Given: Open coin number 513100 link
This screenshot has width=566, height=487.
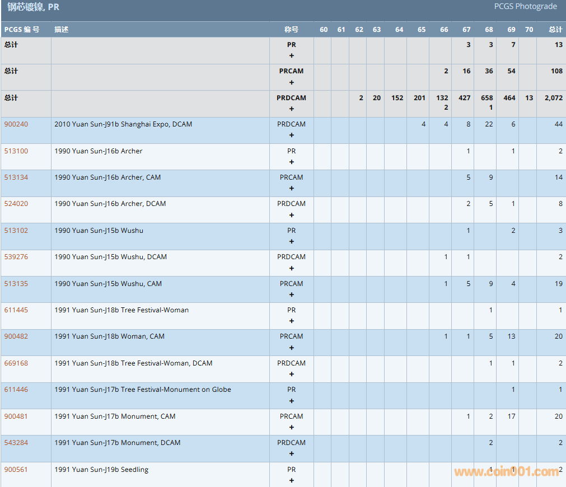Looking at the screenshot, I should (16, 151).
